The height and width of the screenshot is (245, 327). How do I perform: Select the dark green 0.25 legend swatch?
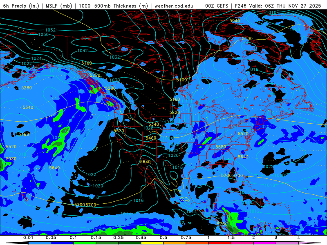tap(130, 243)
